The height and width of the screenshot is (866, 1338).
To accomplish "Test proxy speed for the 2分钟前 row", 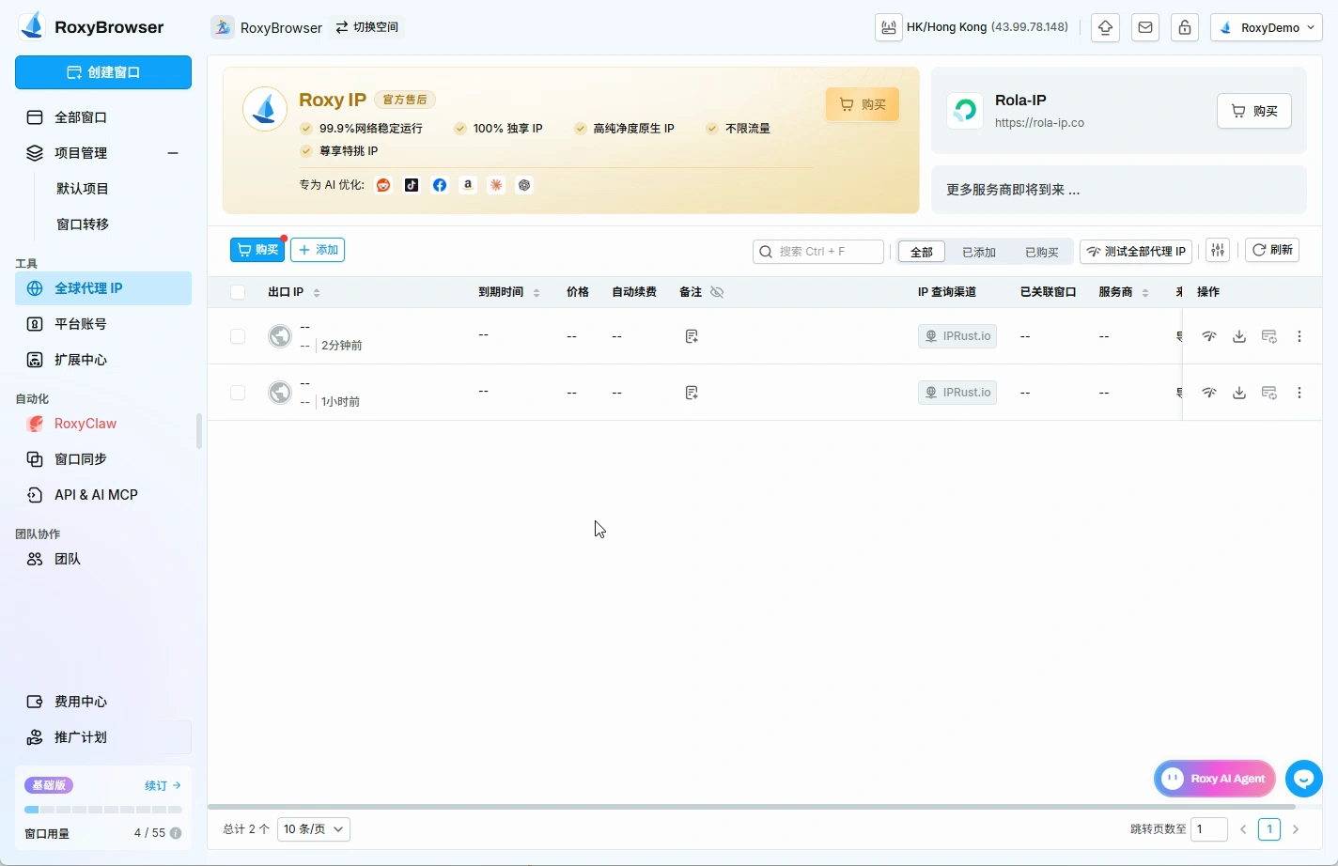I will point(1209,336).
